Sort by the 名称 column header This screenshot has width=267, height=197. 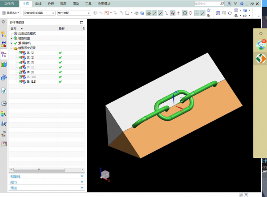(13, 28)
